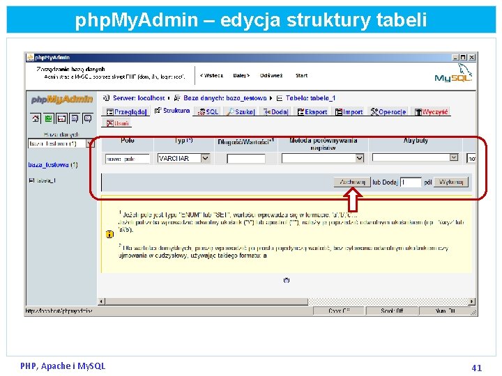Click the left arrow of horizontal scrollbar
This screenshot has height=376, width=502.
point(102,301)
